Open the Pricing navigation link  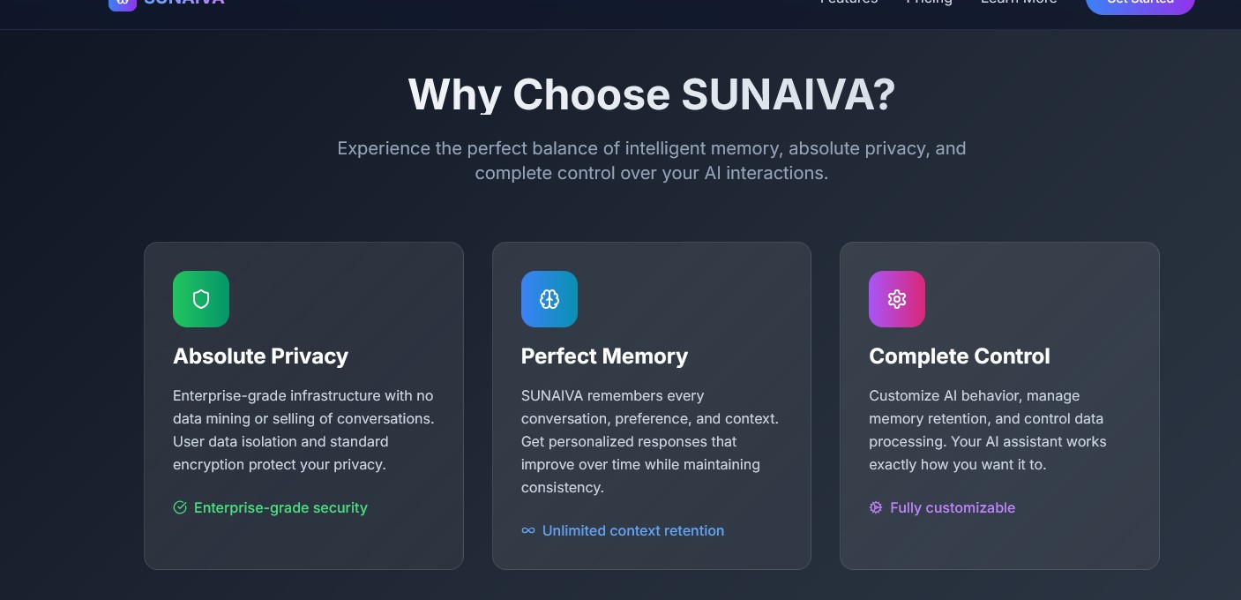(930, 3)
